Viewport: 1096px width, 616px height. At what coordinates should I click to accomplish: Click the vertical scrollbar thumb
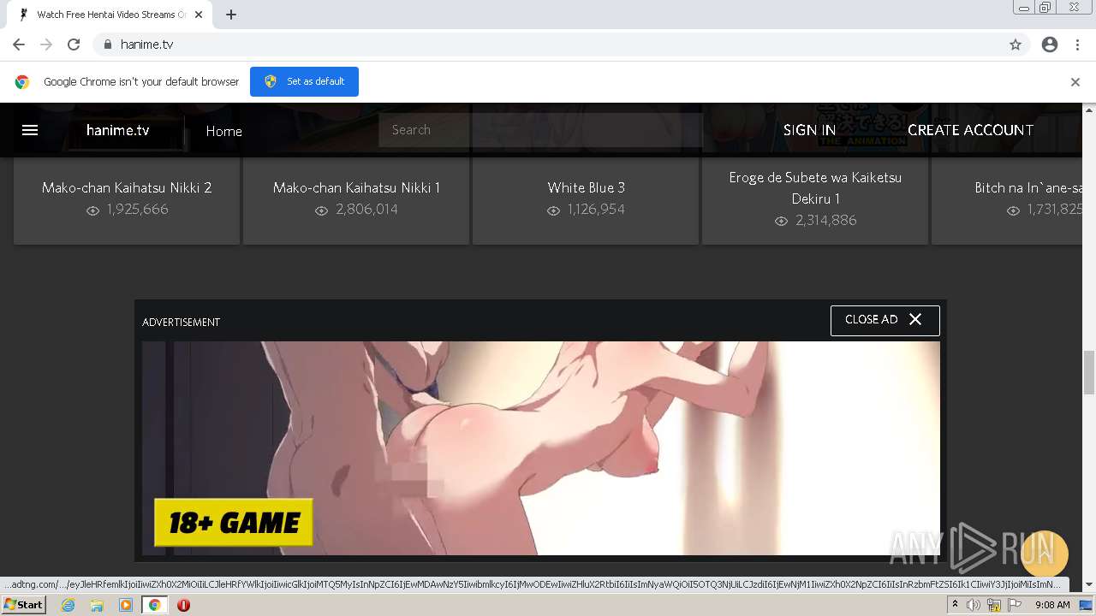point(1089,372)
